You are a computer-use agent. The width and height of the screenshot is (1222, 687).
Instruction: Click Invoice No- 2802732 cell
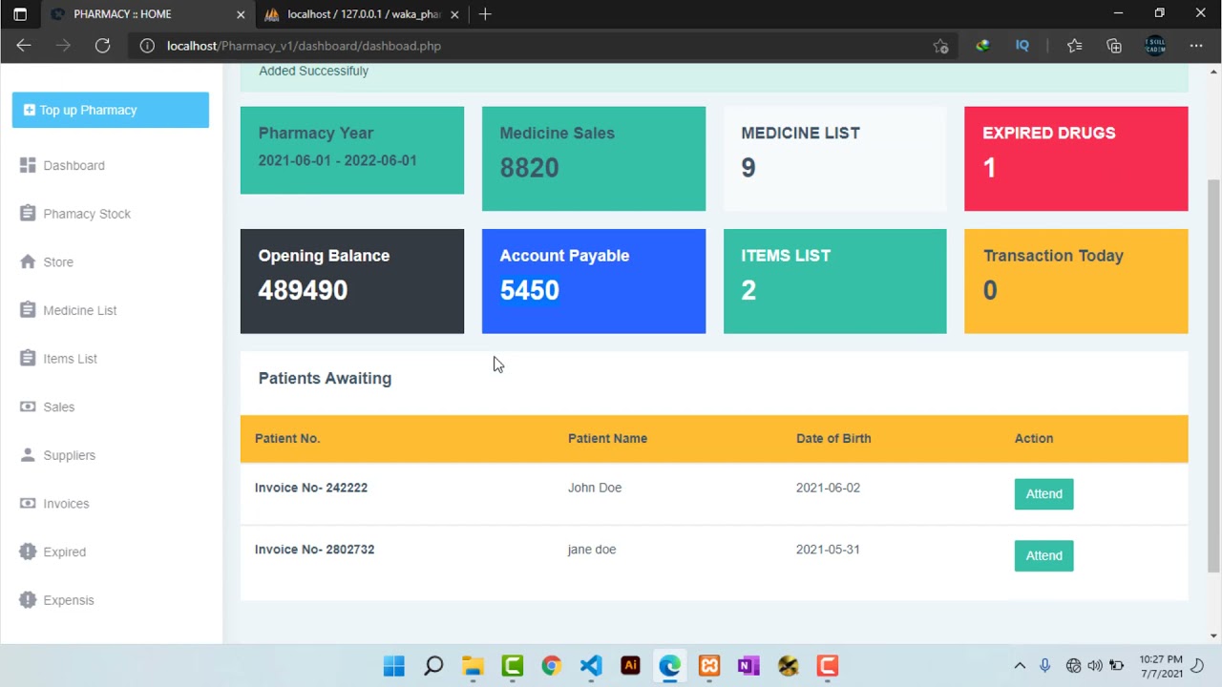coord(314,550)
